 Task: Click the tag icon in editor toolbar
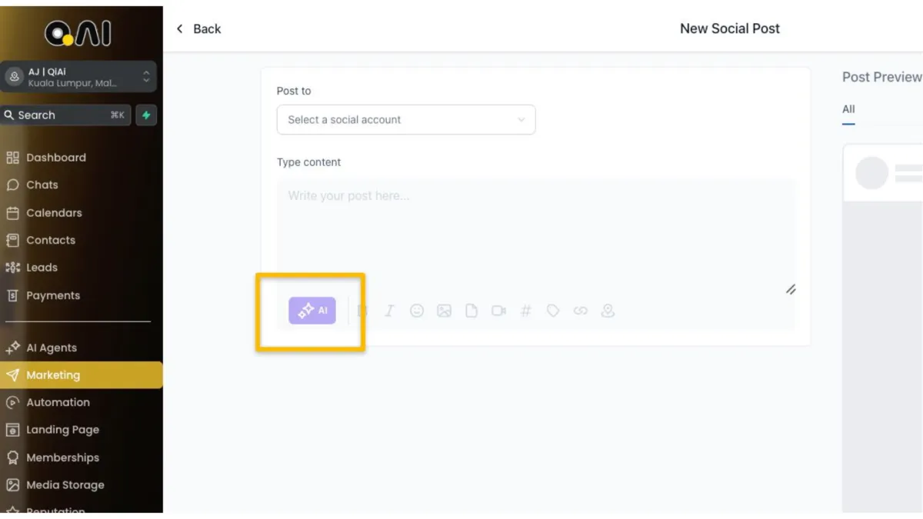(553, 311)
